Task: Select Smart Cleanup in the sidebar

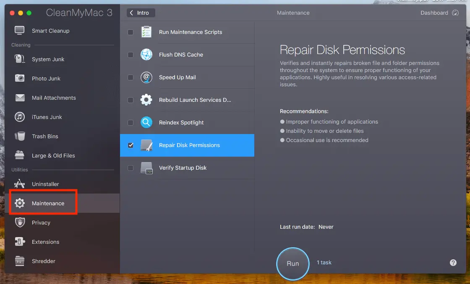Action: point(50,31)
